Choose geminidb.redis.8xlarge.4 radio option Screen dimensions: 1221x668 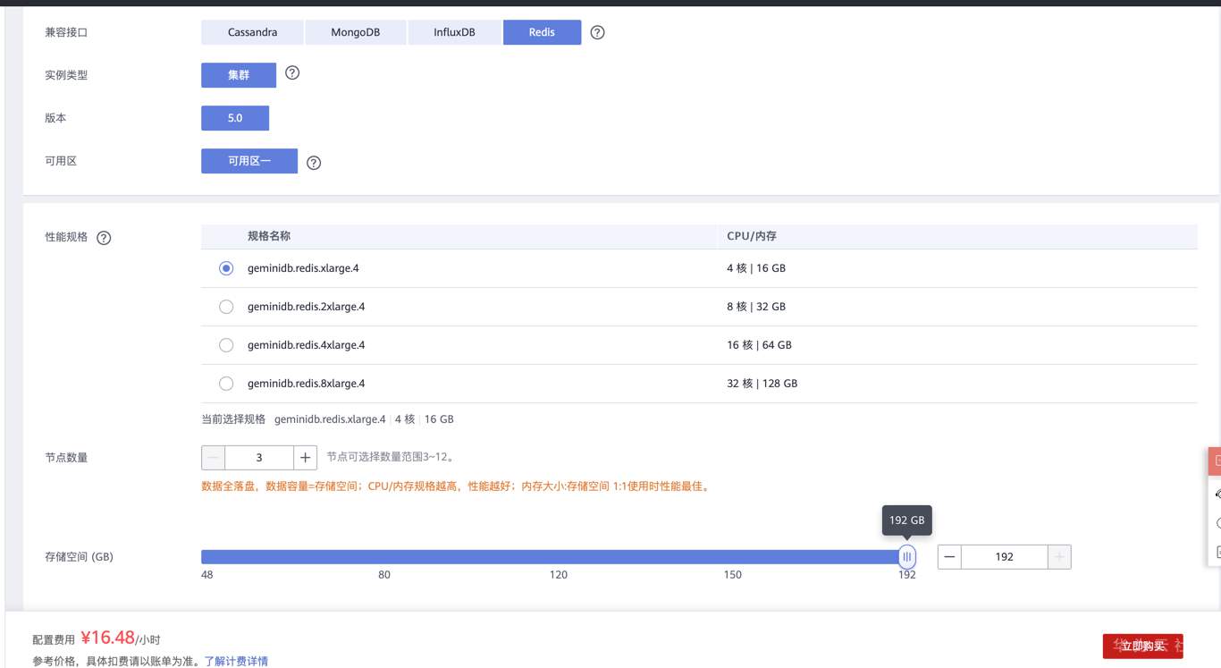(x=226, y=384)
